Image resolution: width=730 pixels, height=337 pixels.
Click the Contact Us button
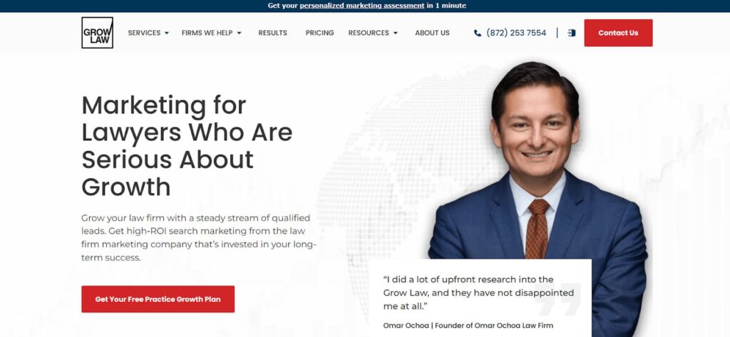(x=618, y=33)
